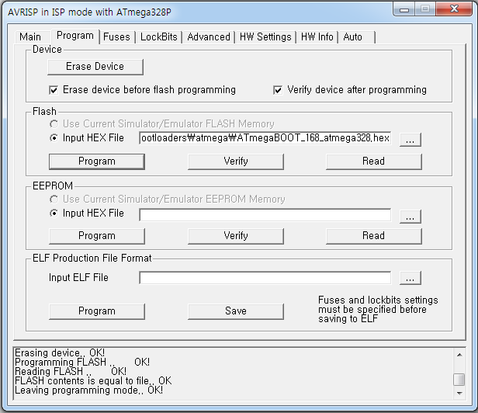
Task: Click the log scrollbar down arrow
Action: 459,394
